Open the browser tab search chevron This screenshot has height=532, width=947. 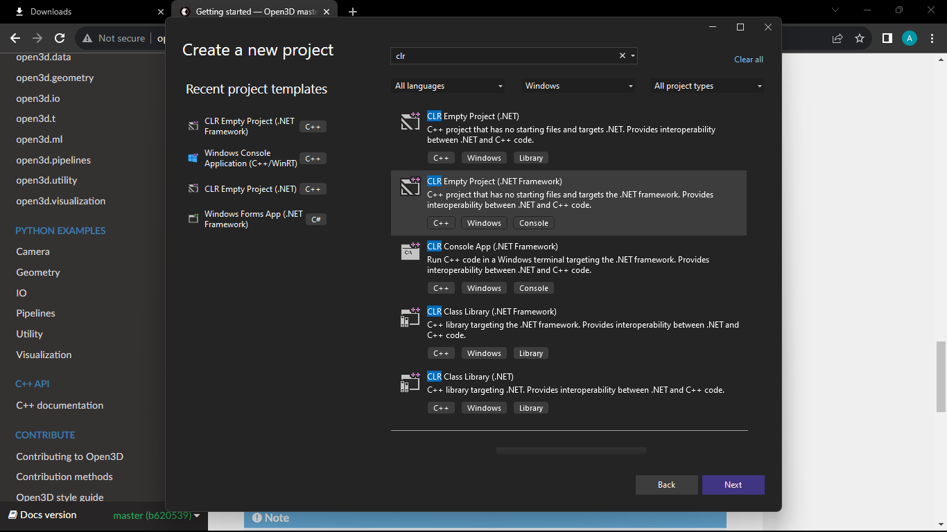click(x=835, y=10)
